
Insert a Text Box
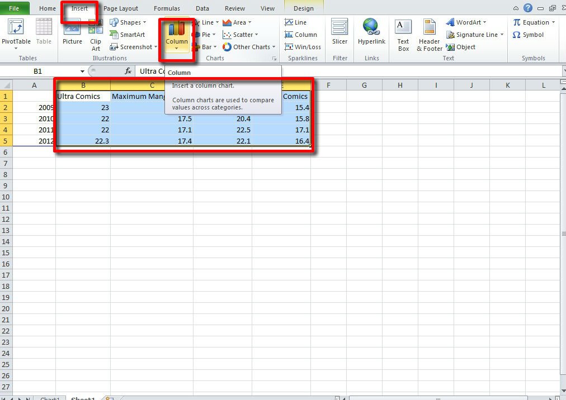[x=403, y=35]
